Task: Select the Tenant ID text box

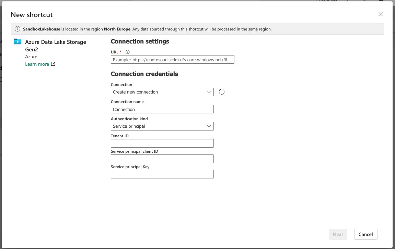Action: pos(162,143)
